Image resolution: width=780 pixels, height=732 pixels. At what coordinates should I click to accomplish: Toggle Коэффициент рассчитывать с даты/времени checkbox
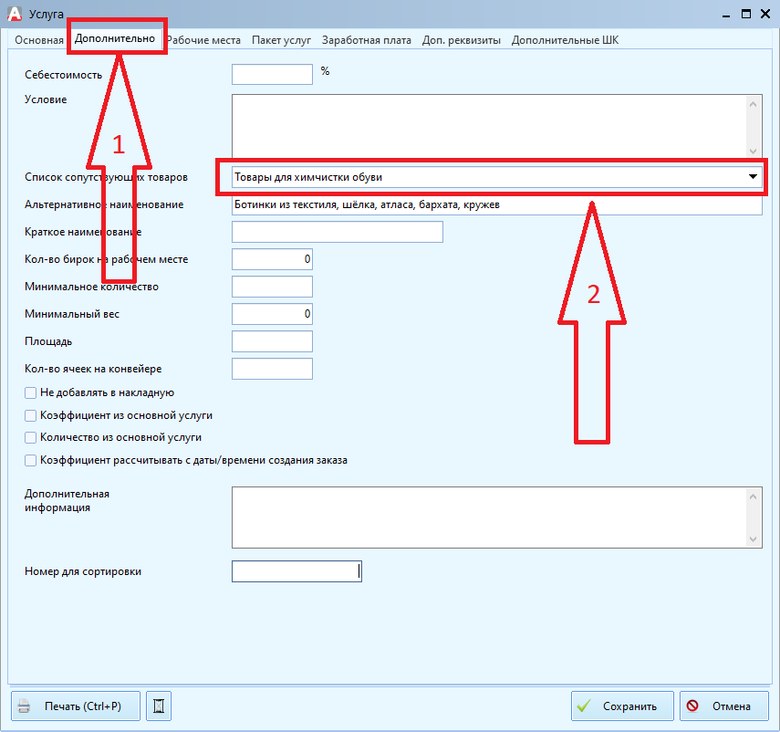pyautogui.click(x=30, y=460)
